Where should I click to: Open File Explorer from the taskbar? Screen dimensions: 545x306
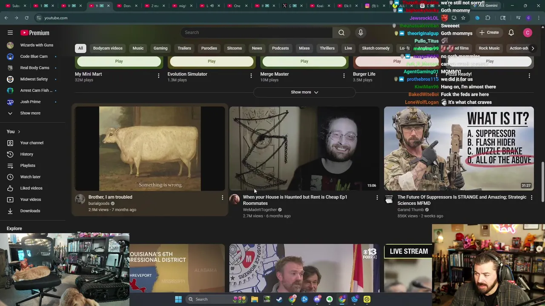(254, 299)
